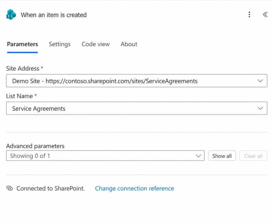Open the About tab
Viewport: 273px width, 223px height.
pyautogui.click(x=129, y=44)
